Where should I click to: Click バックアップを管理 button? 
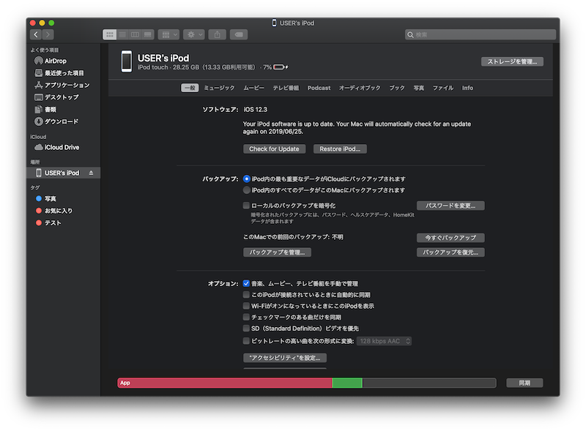point(277,252)
